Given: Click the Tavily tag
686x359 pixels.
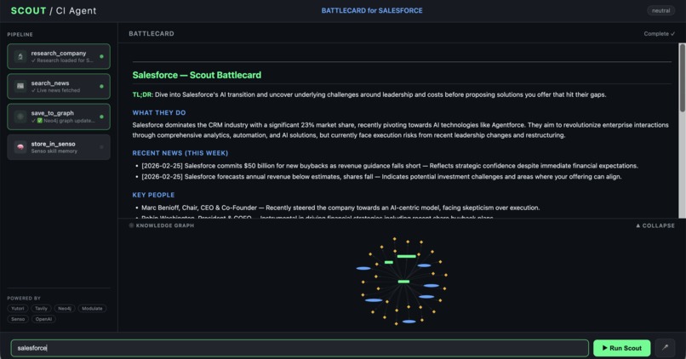Looking at the screenshot, I should click(41, 308).
